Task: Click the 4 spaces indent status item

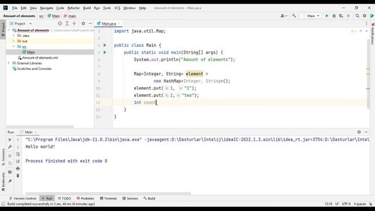Action: coord(360,204)
